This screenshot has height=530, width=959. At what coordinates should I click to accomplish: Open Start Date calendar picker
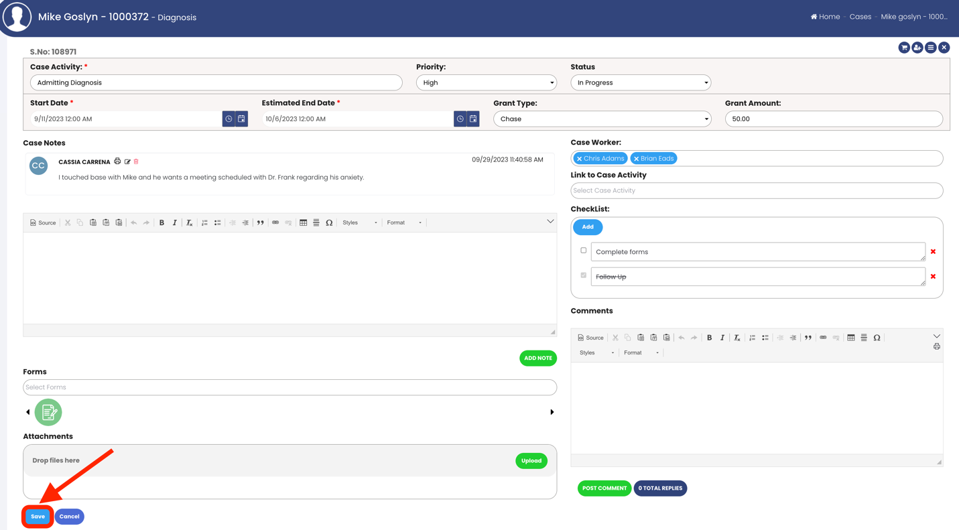pos(241,119)
